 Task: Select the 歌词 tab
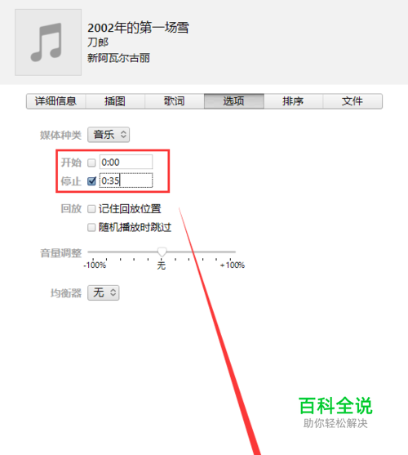click(174, 101)
